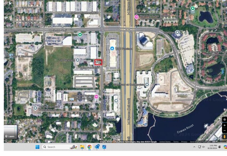The height and width of the screenshot is (156, 227).
Task: Show hidden system tray icons
Action: pos(194,147)
